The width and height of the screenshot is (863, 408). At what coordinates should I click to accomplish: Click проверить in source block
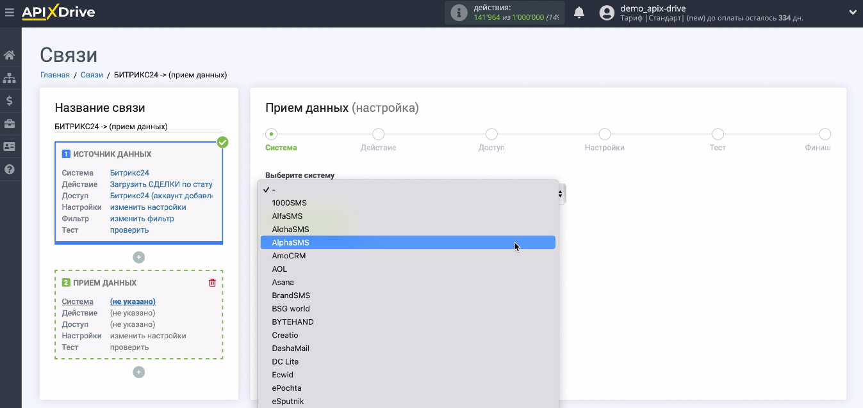(129, 230)
